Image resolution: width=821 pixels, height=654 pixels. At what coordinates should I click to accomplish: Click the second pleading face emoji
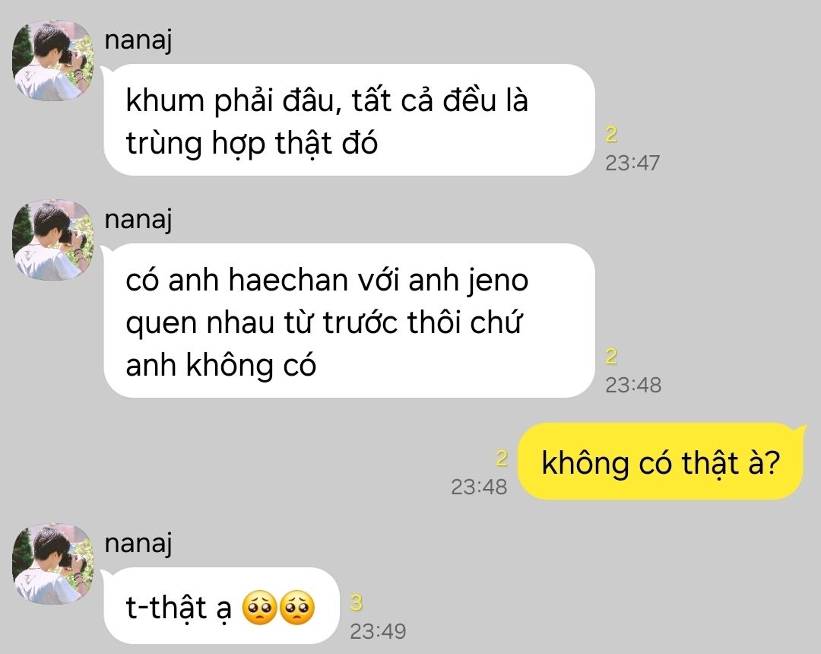pyautogui.click(x=297, y=608)
